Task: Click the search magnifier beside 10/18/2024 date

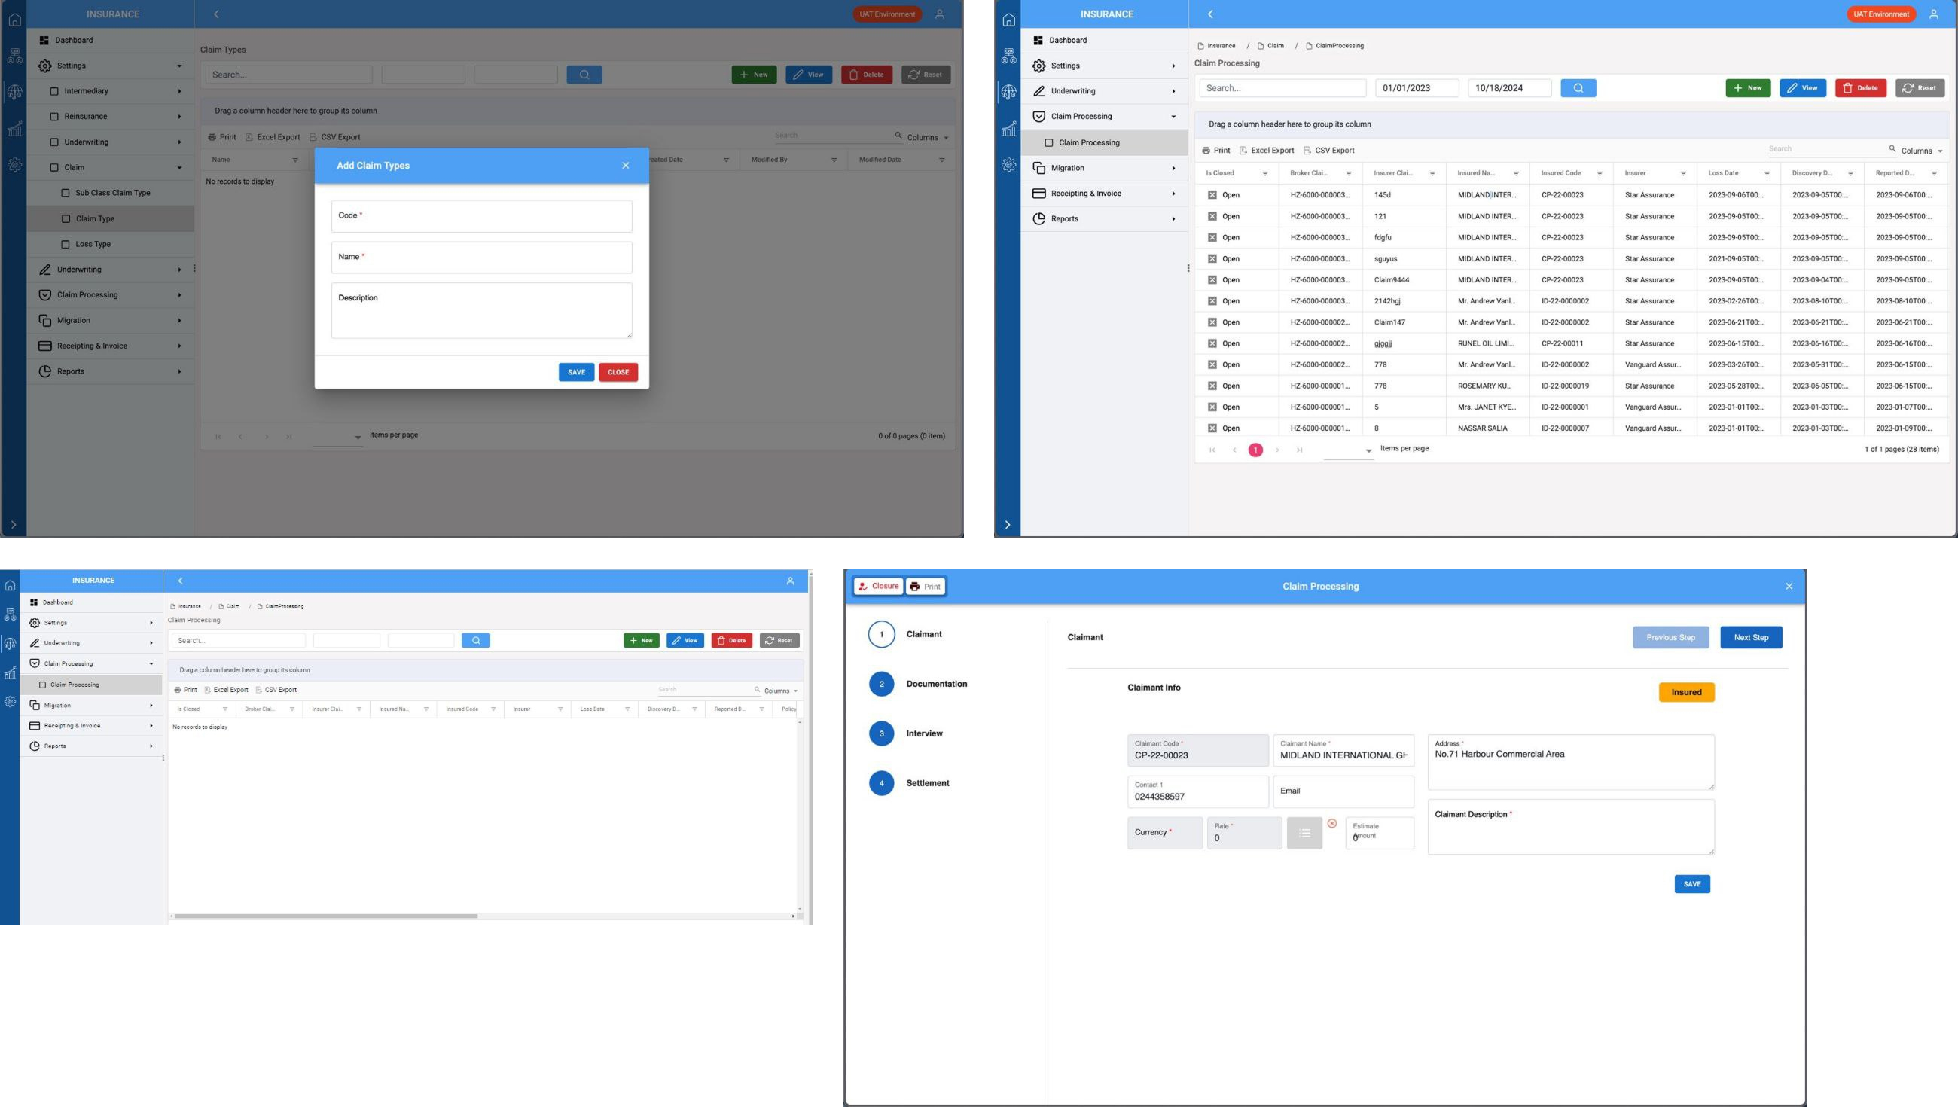Action: coord(1578,88)
